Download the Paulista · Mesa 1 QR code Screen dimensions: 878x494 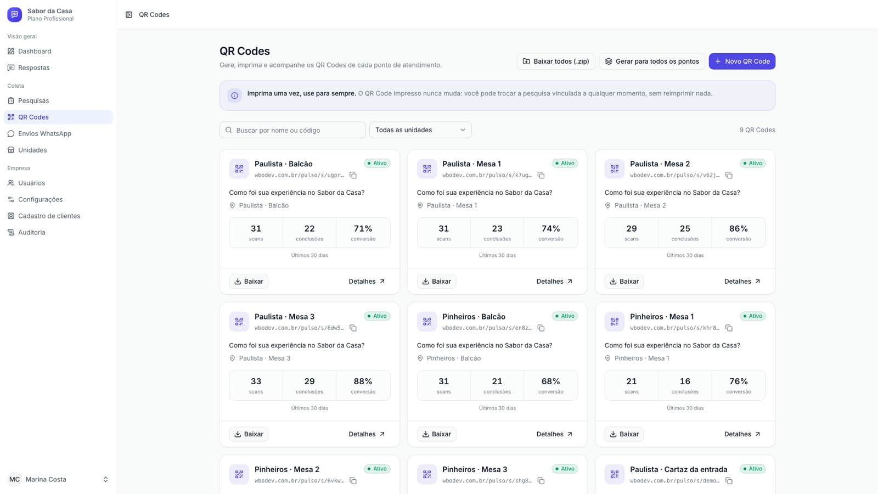click(436, 282)
